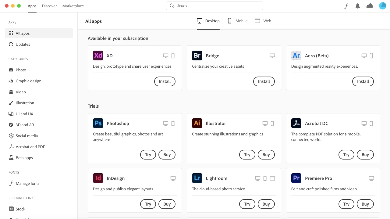Click the desktop platform icon on the Premiere Pro card
Image resolution: width=390 pixels, height=219 pixels.
point(371,178)
